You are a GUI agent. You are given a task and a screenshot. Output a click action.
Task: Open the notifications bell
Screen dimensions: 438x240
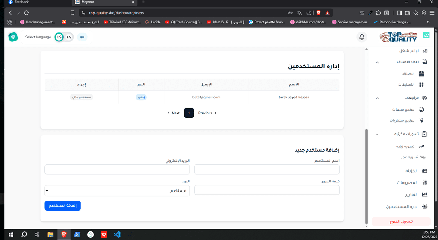[x=362, y=37]
